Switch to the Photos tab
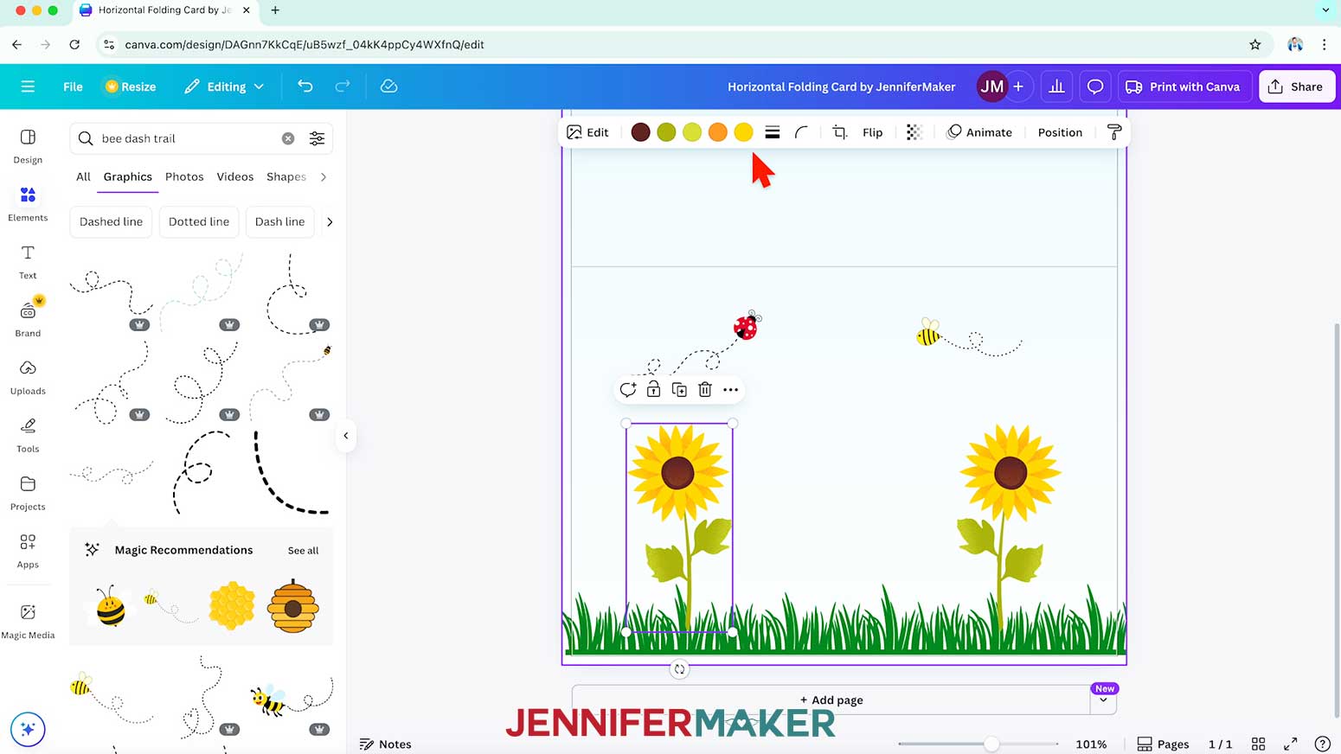The width and height of the screenshot is (1341, 754). [184, 176]
